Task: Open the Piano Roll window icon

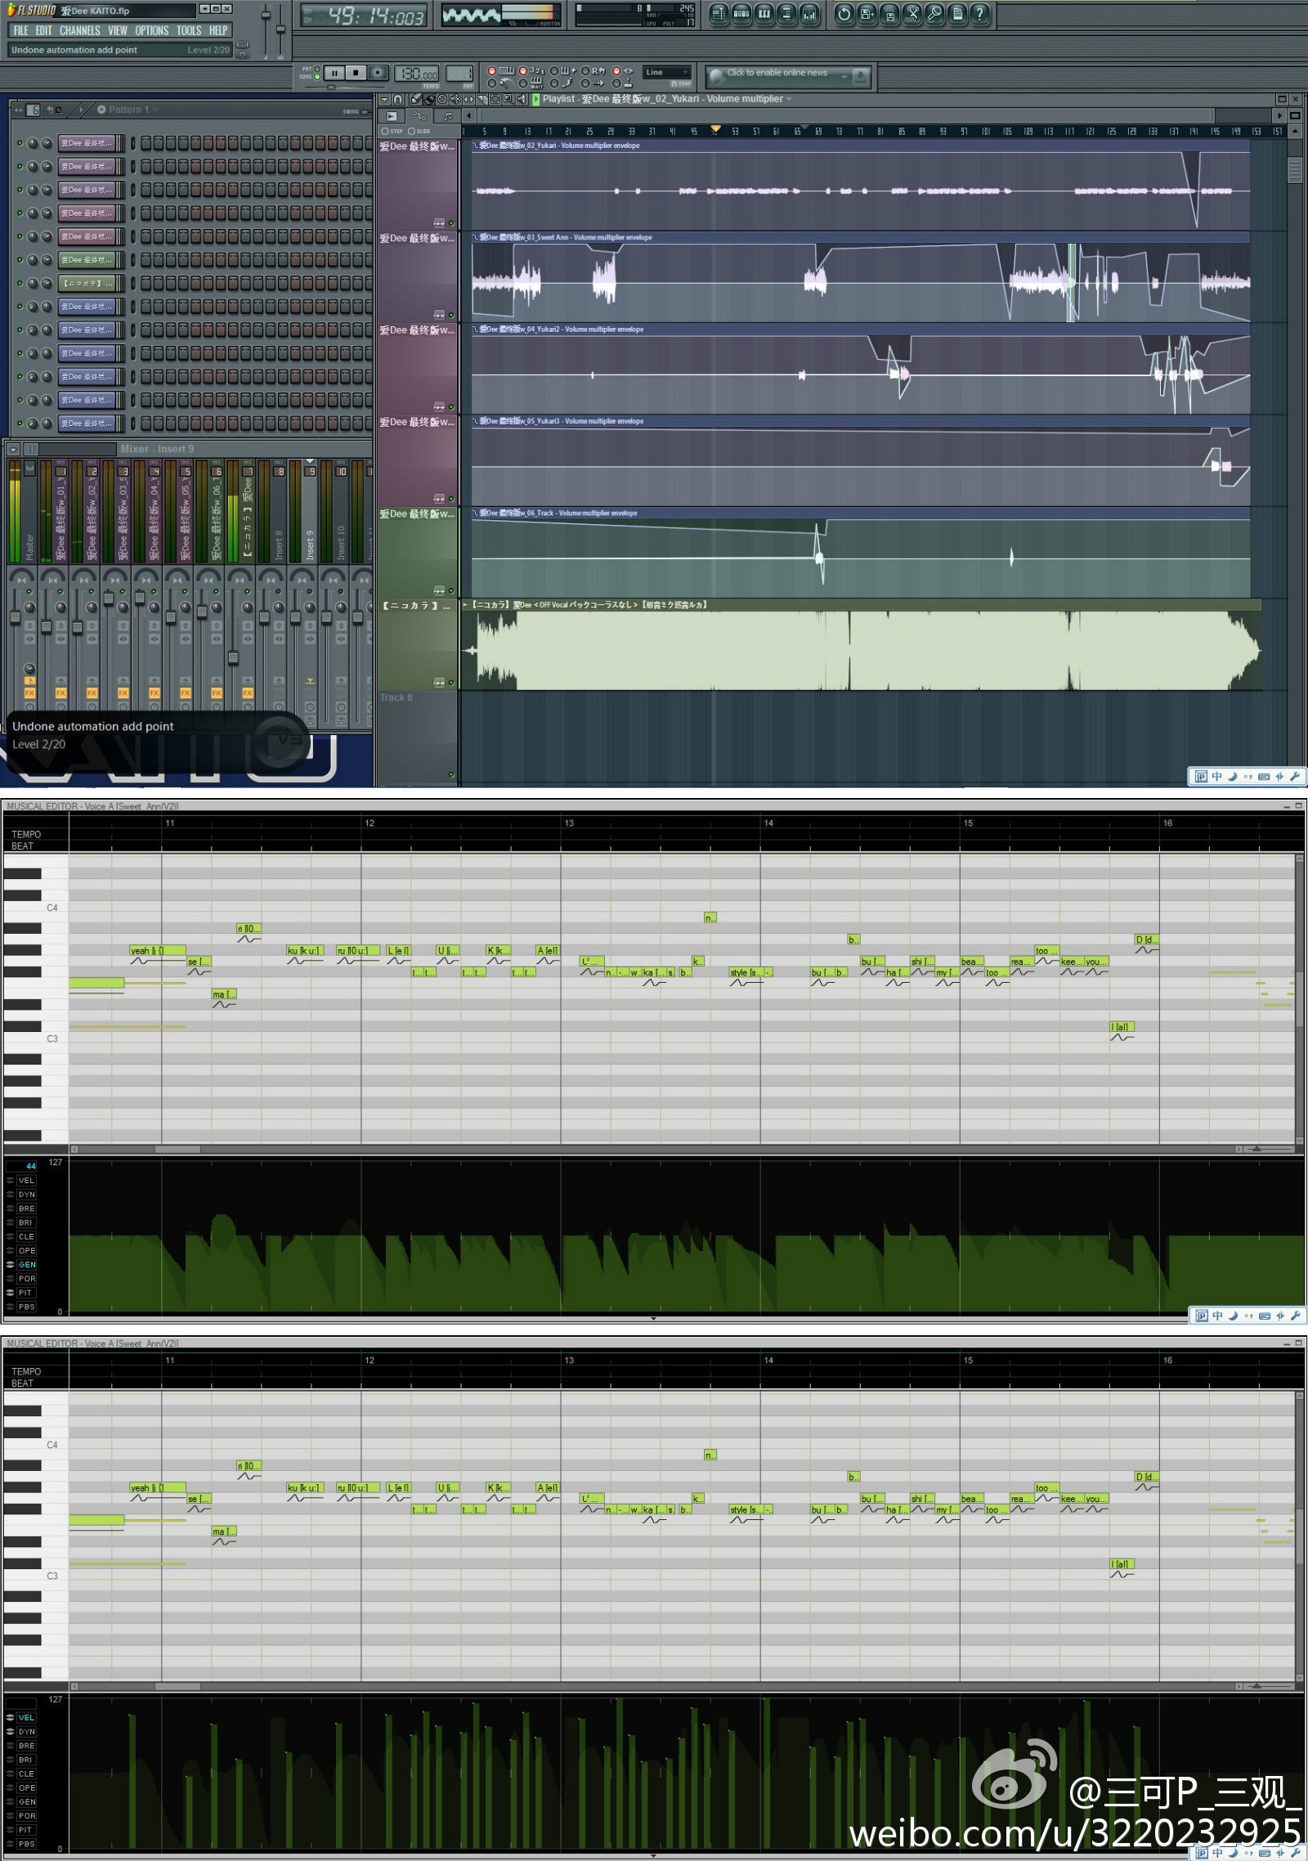Action: click(764, 13)
